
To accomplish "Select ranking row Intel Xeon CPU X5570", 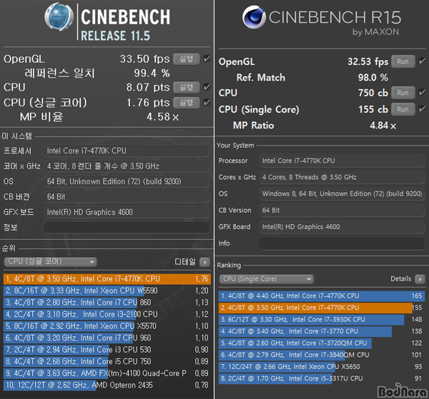I will click(107, 326).
